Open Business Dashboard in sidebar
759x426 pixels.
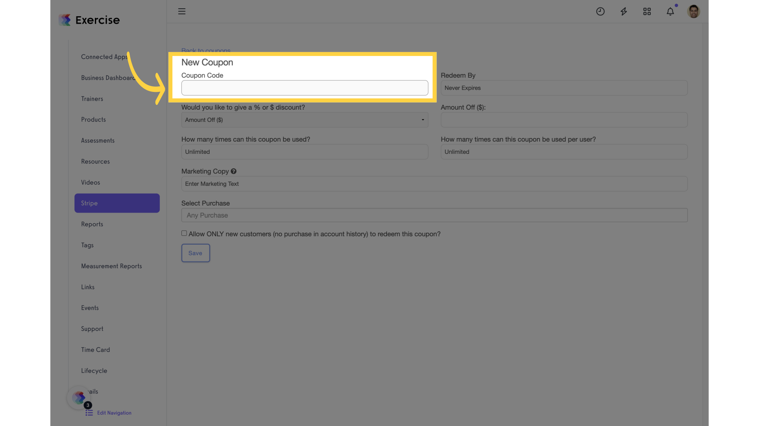coord(108,78)
